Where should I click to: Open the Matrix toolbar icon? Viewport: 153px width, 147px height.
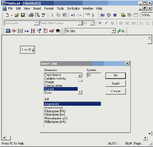pyautogui.click(x=20, y=31)
